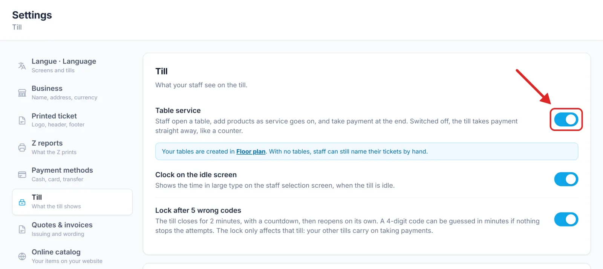603x269 pixels.
Task: Click the Business storefront icon
Action: (x=22, y=93)
